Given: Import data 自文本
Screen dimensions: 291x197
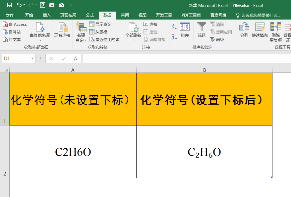Looking at the screenshot, I should 12,40.
